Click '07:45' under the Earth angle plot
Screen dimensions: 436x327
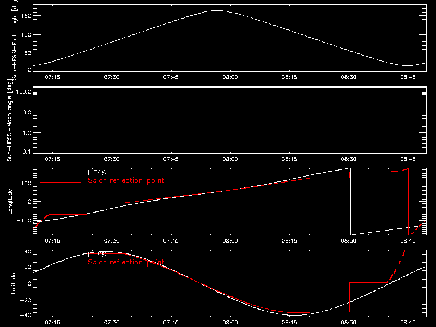[x=171, y=77]
